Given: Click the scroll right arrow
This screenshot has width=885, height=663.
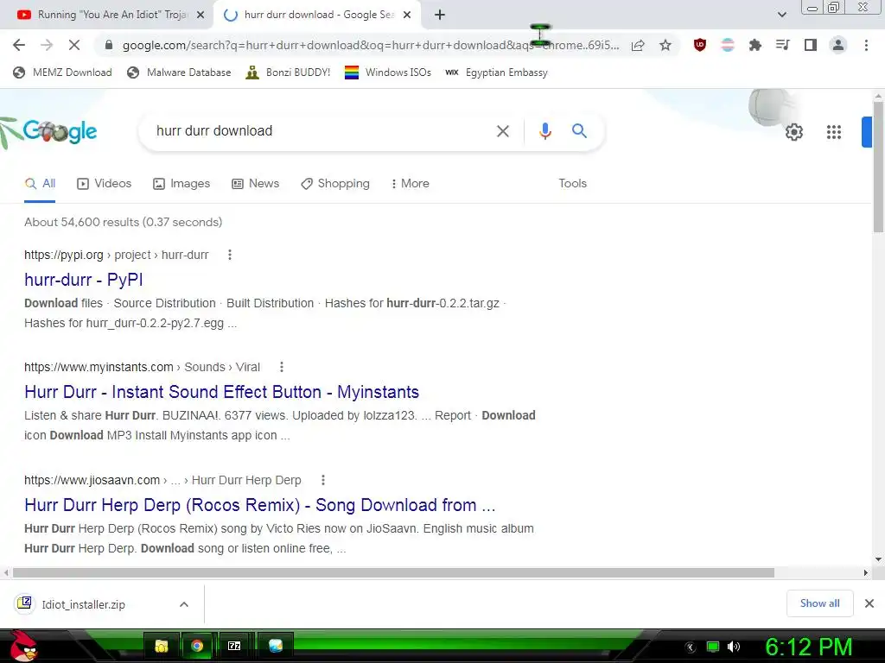Looking at the screenshot, I should click(x=865, y=573).
